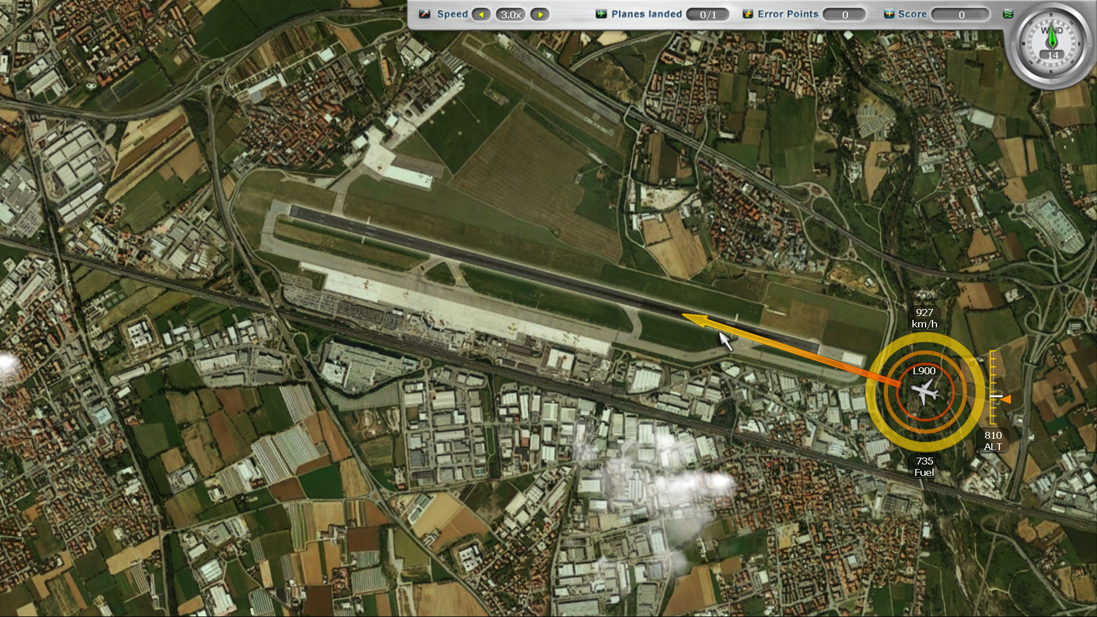1097x617 pixels.
Task: Click the wind speed 14 readout
Action: 1052,55
